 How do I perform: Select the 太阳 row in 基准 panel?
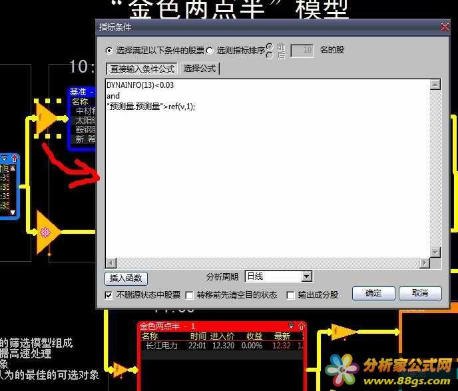84,120
